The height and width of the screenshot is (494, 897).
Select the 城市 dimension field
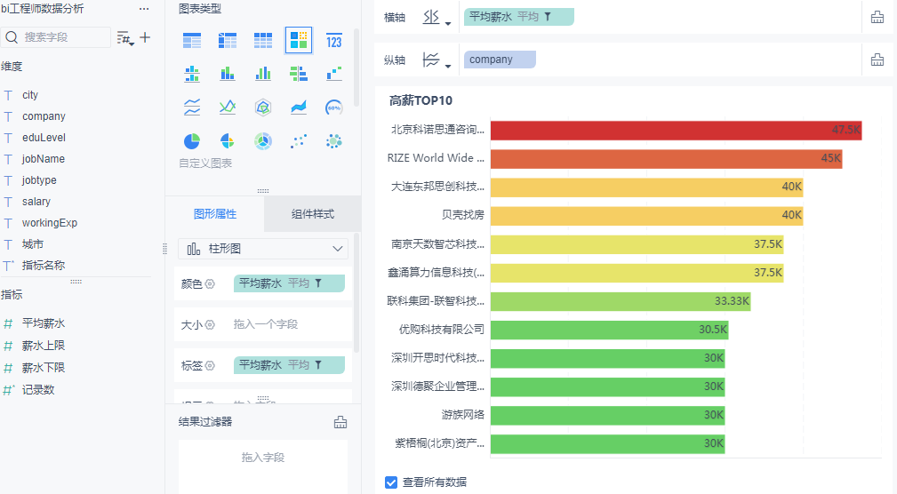(33, 244)
